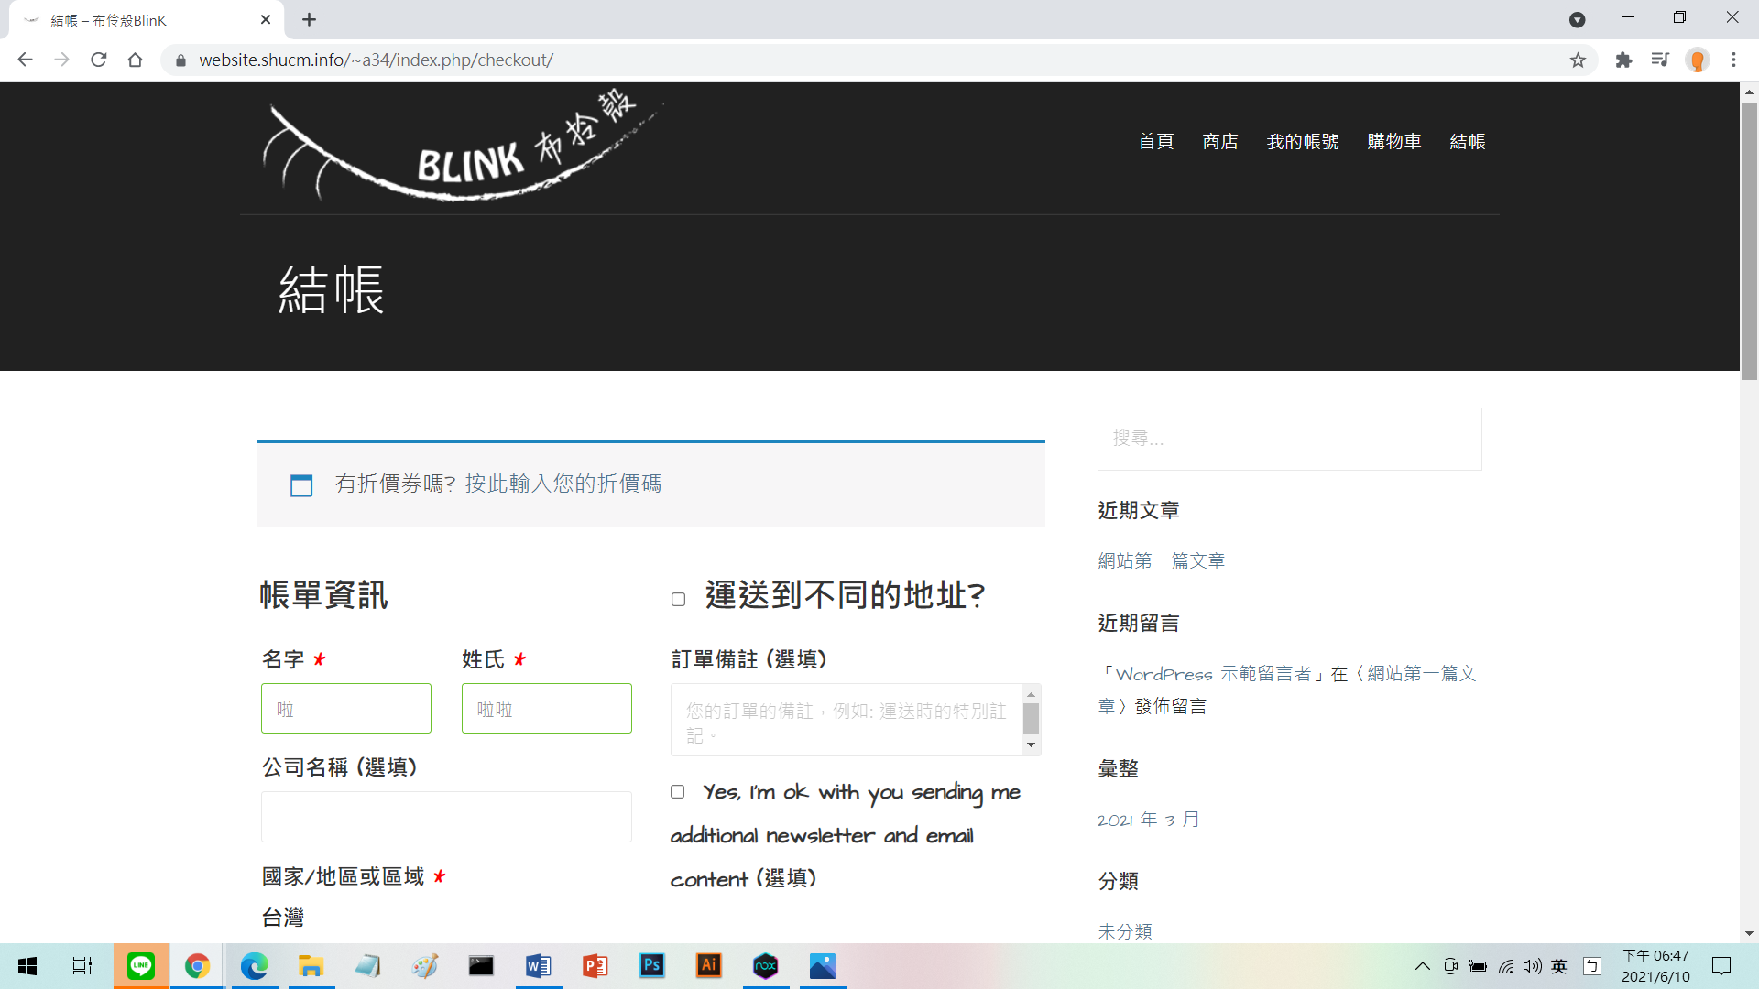Show hidden system tray icons chevron
This screenshot has height=989, width=1759.
pyautogui.click(x=1422, y=966)
